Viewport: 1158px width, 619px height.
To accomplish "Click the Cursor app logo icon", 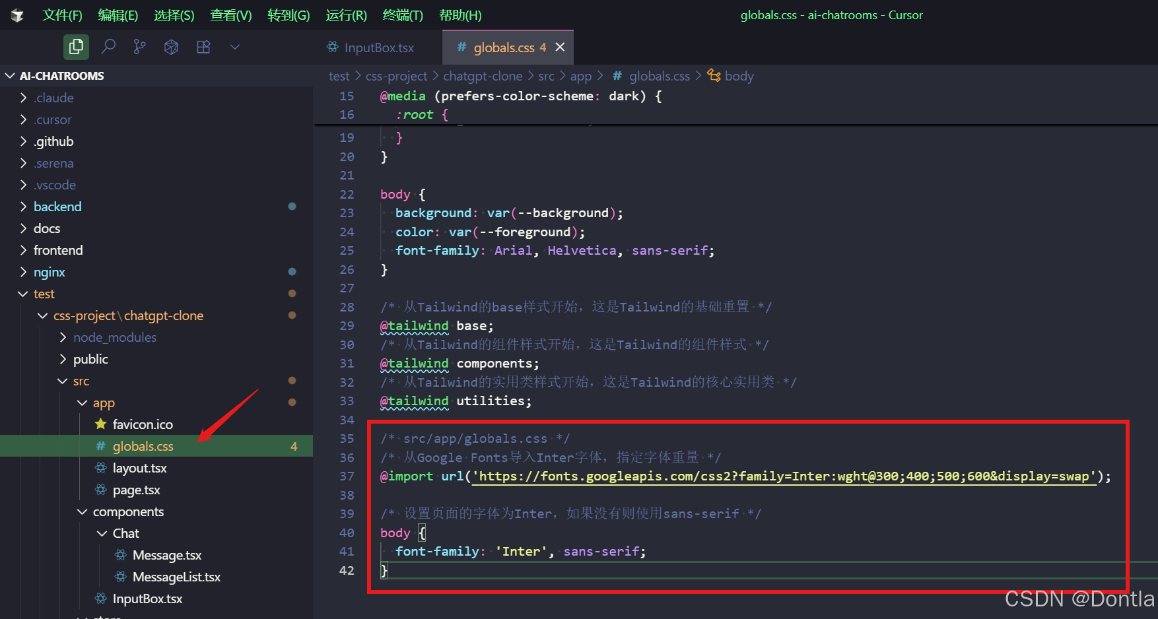I will point(17,15).
